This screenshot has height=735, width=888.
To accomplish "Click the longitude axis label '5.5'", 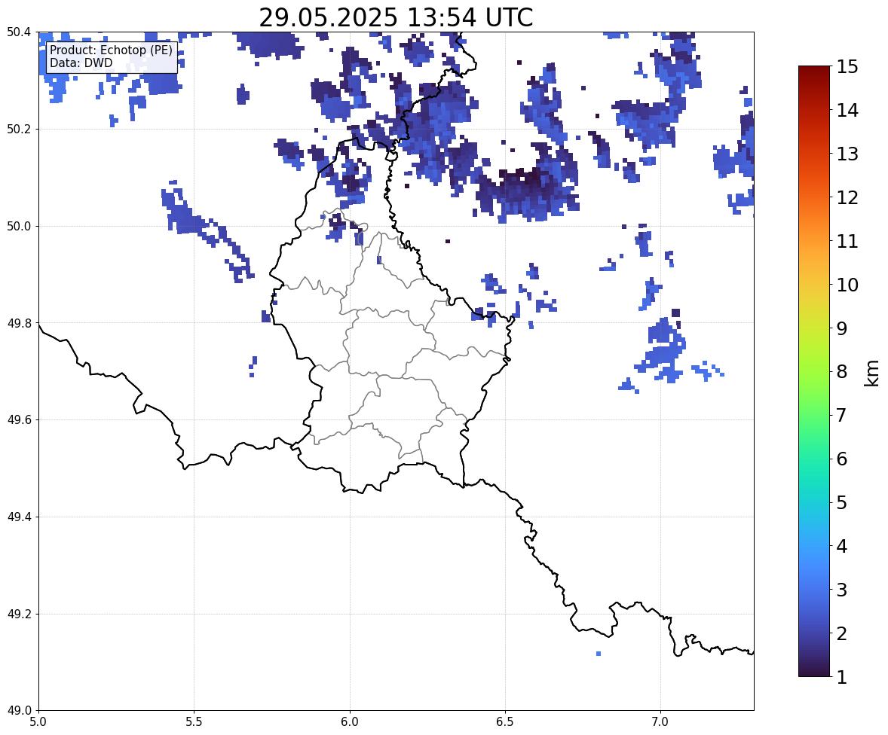I will 194,722.
